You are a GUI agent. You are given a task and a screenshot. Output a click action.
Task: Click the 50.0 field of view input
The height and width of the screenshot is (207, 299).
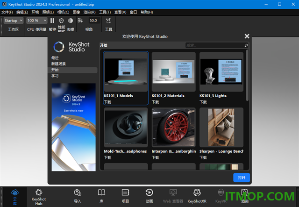(x=93, y=21)
